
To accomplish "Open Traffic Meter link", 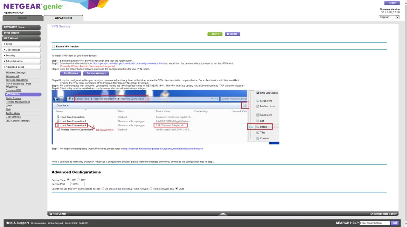I will click(x=13, y=113).
